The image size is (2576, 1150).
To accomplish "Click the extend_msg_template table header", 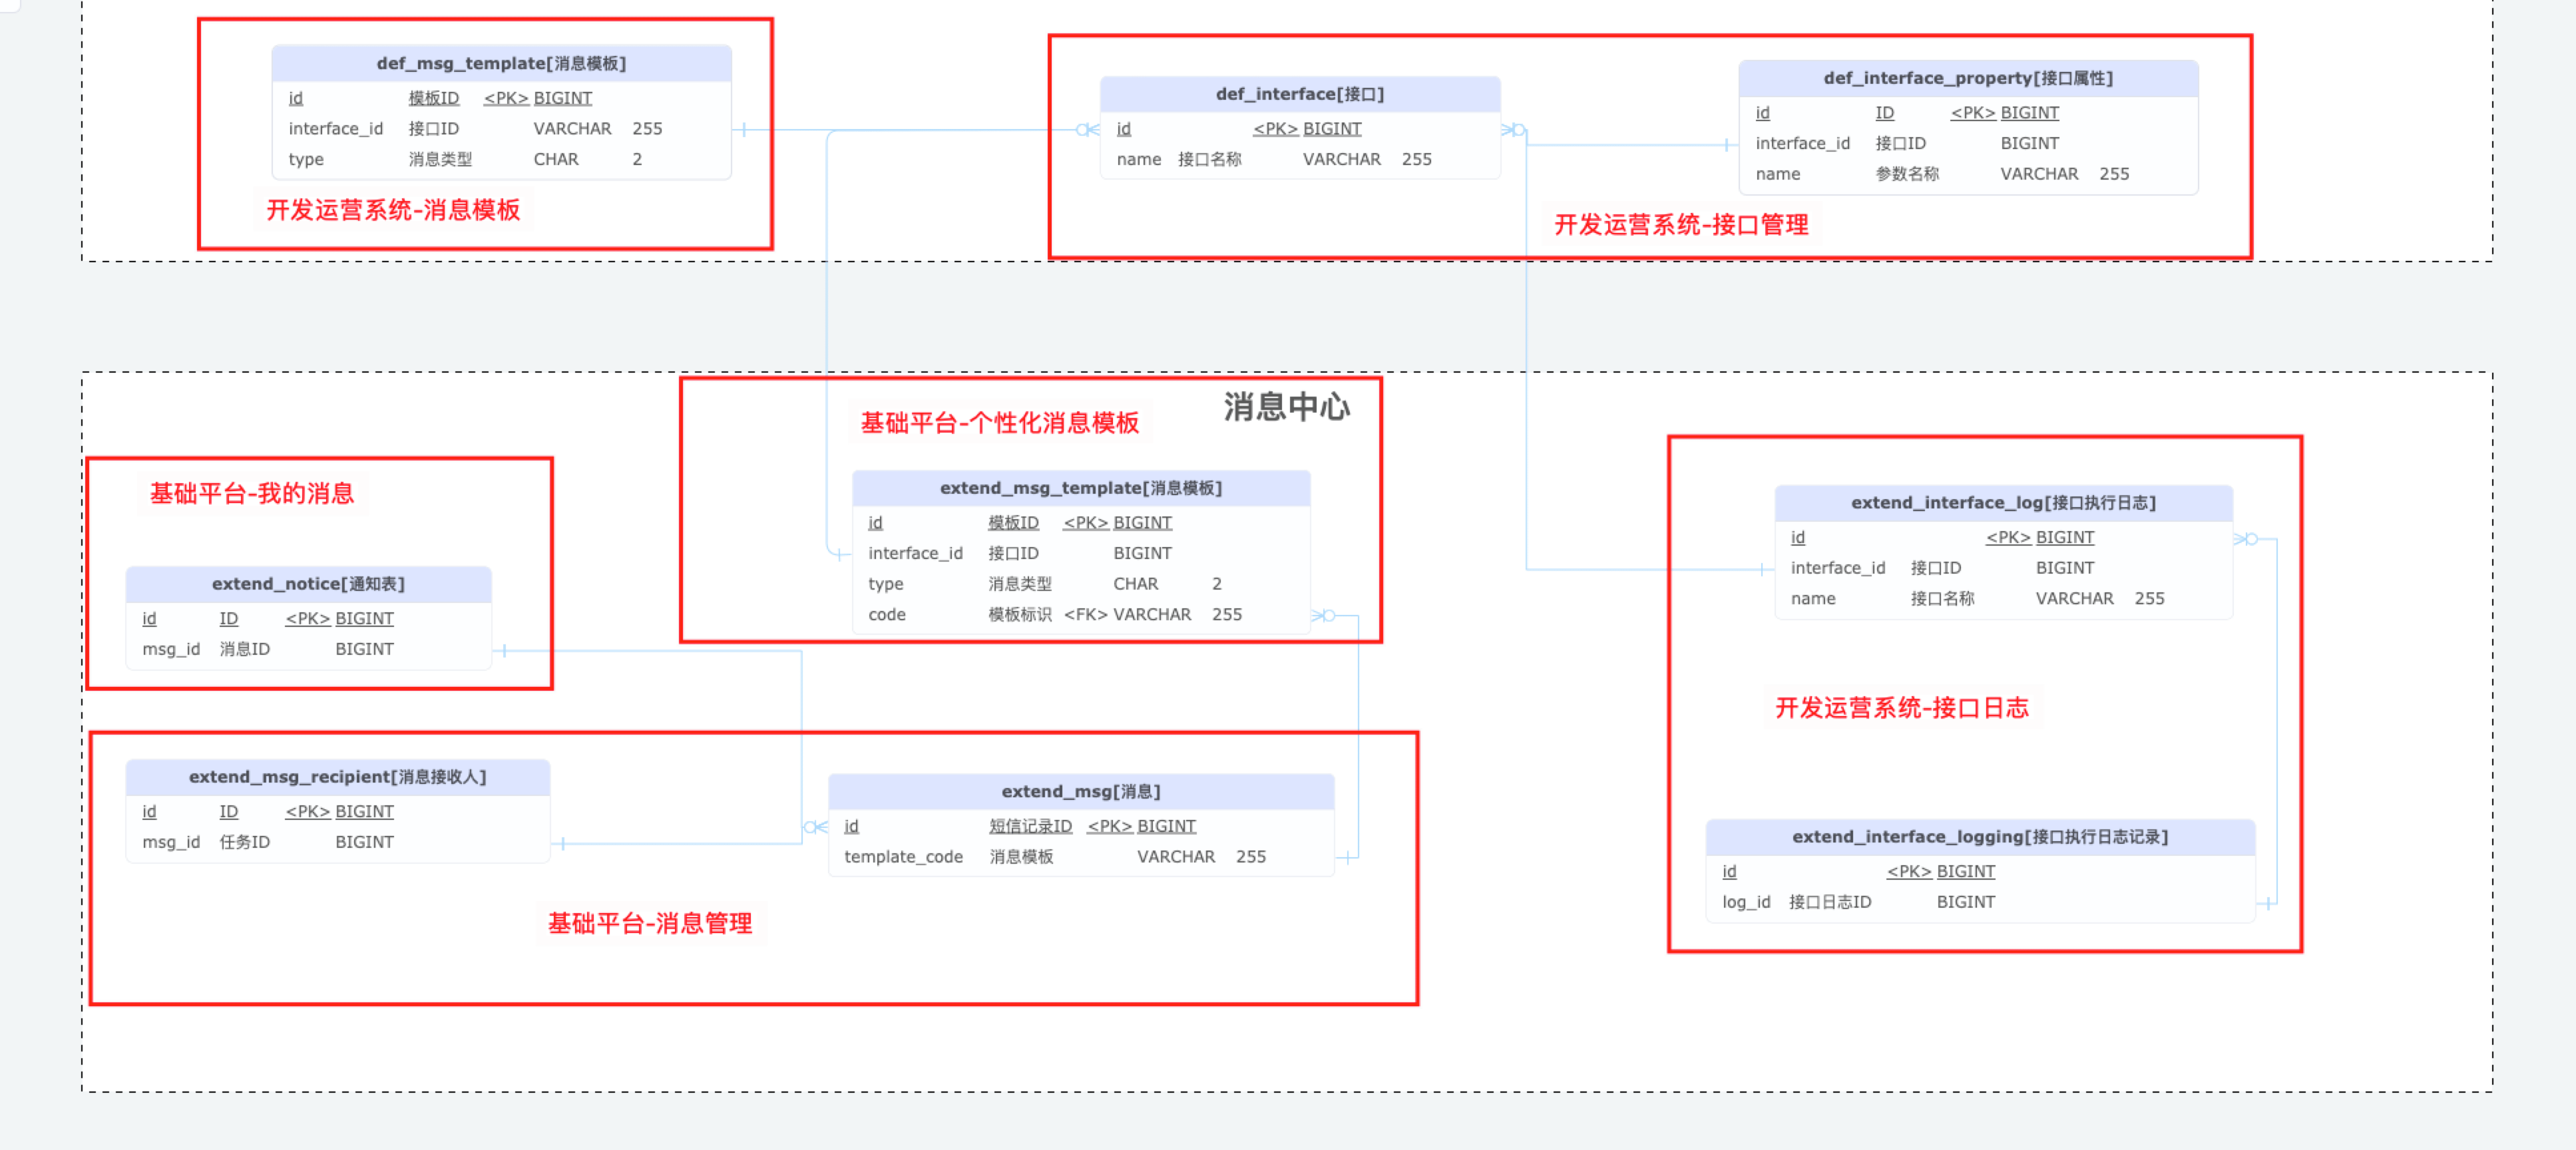I will coord(1080,488).
